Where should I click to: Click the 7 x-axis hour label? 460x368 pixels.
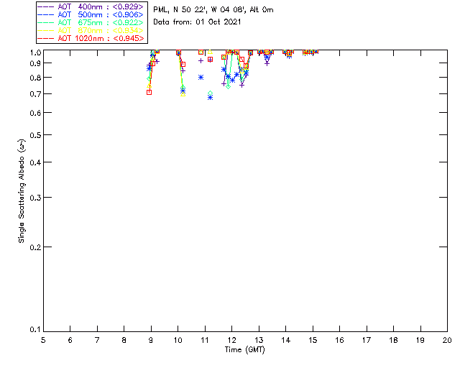97,340
